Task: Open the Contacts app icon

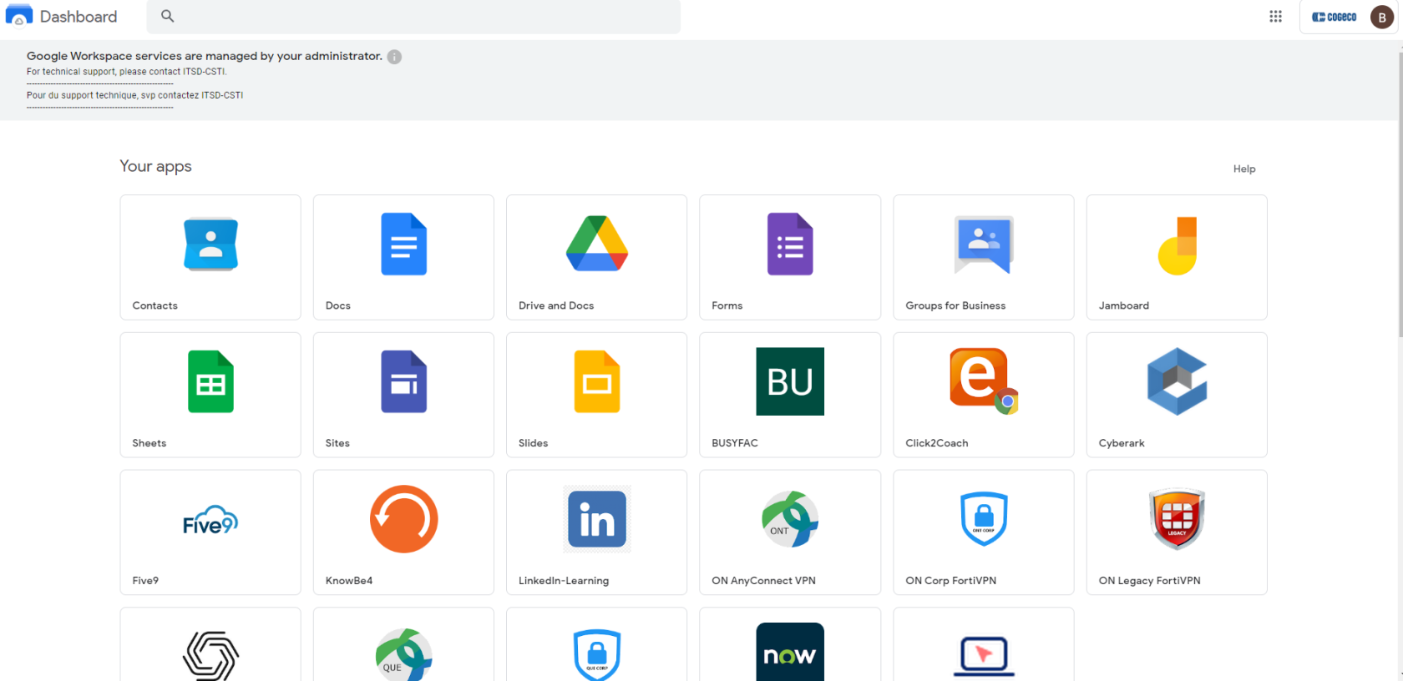Action: [x=210, y=245]
